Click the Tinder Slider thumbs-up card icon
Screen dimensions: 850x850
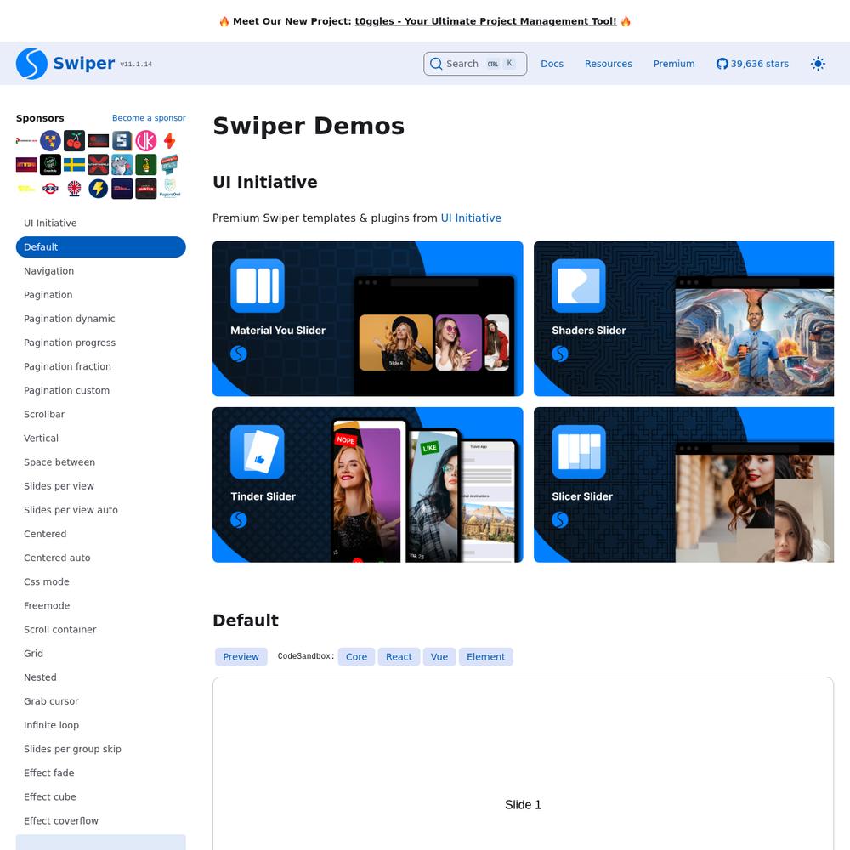[x=258, y=451]
